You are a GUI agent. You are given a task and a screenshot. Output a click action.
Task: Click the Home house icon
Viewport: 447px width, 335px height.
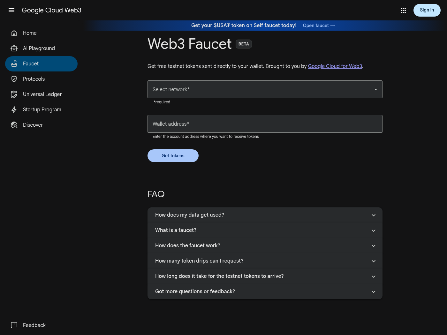click(x=14, y=33)
